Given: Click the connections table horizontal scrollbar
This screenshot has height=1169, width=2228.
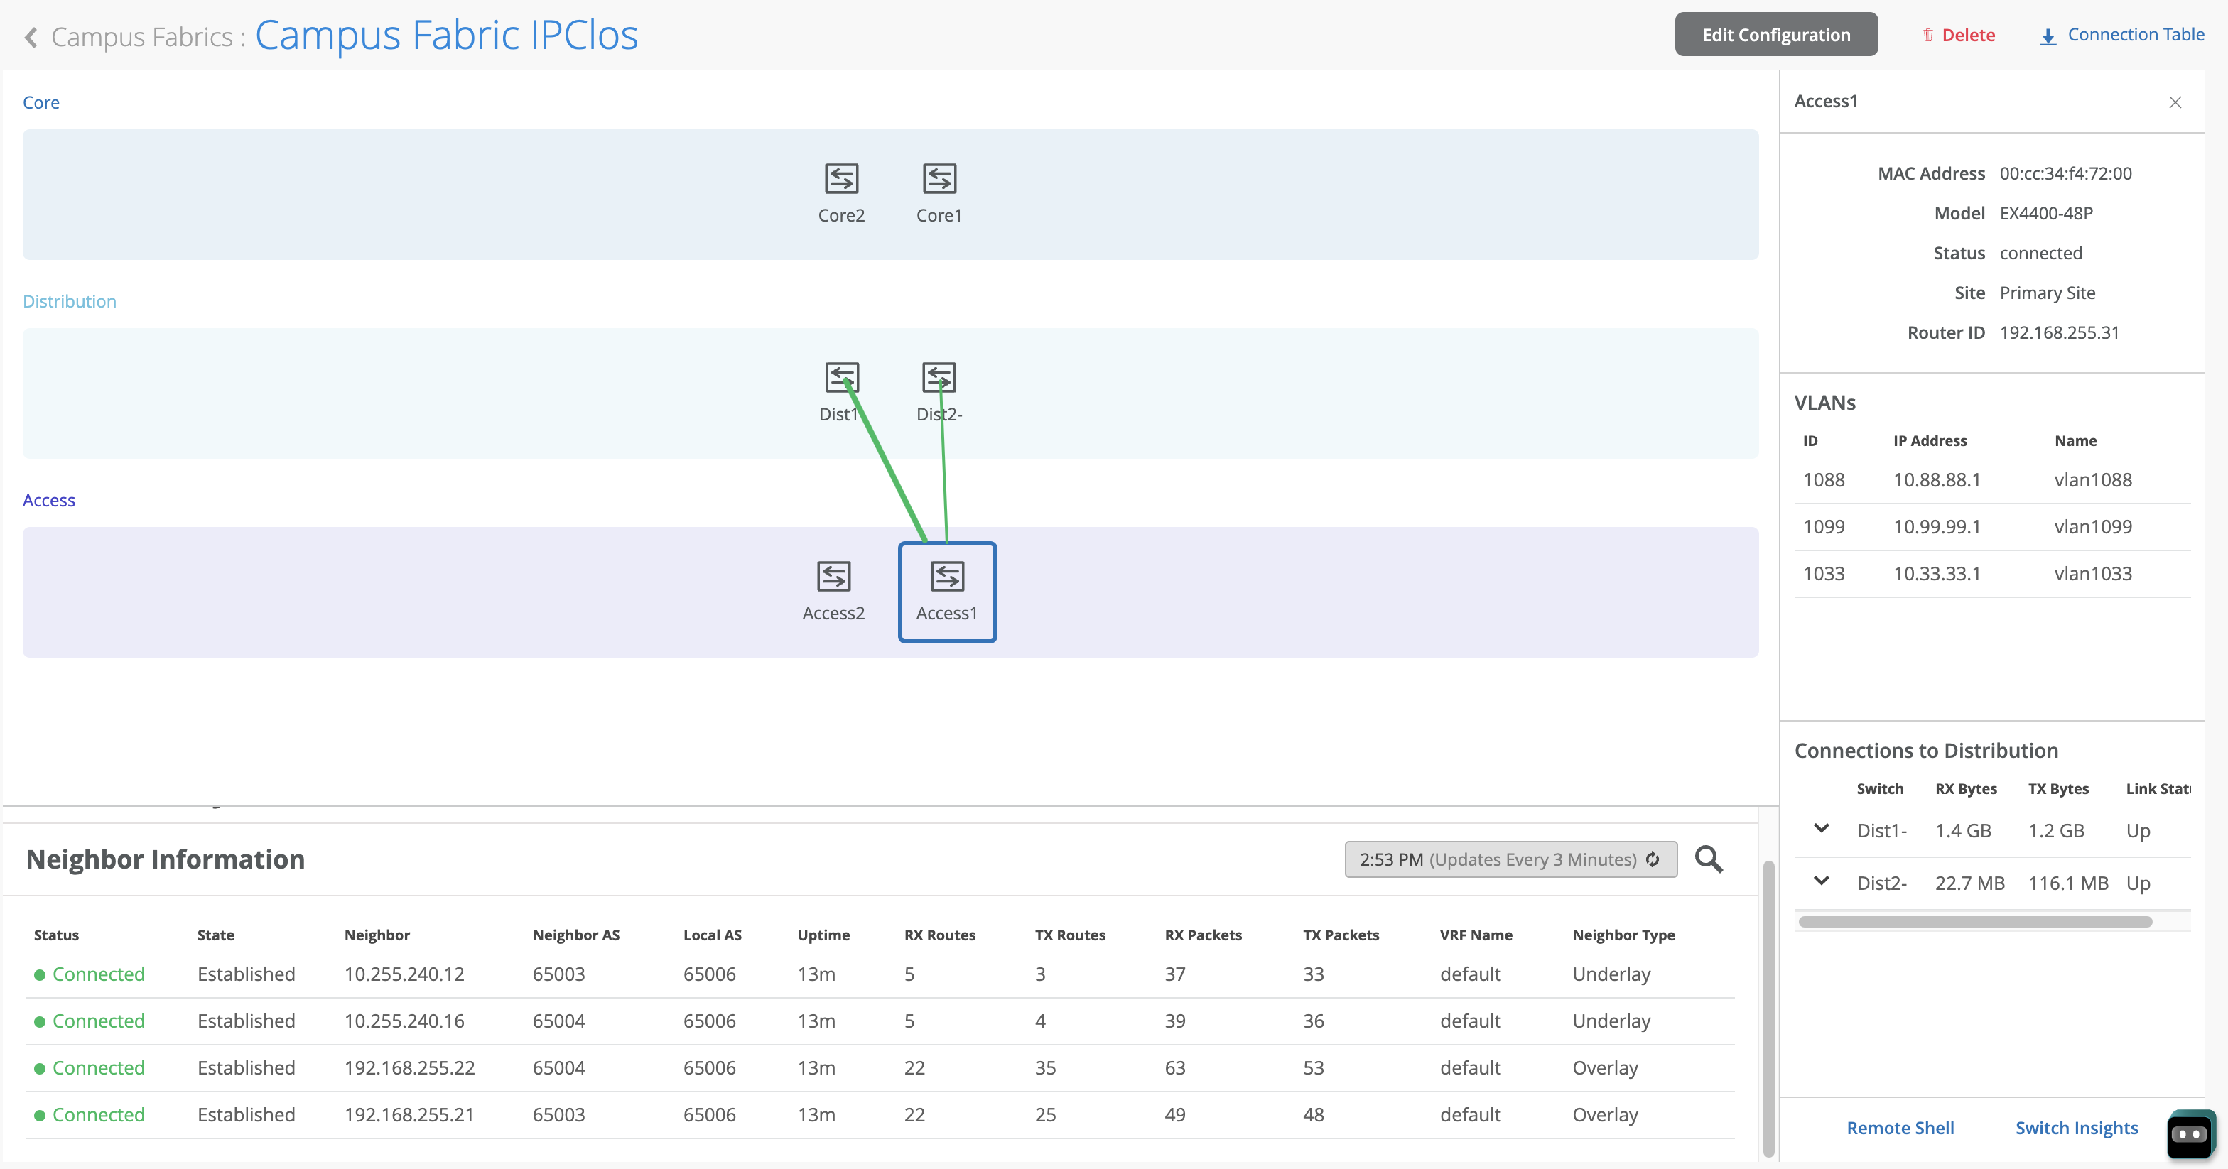Looking at the screenshot, I should click(1974, 922).
